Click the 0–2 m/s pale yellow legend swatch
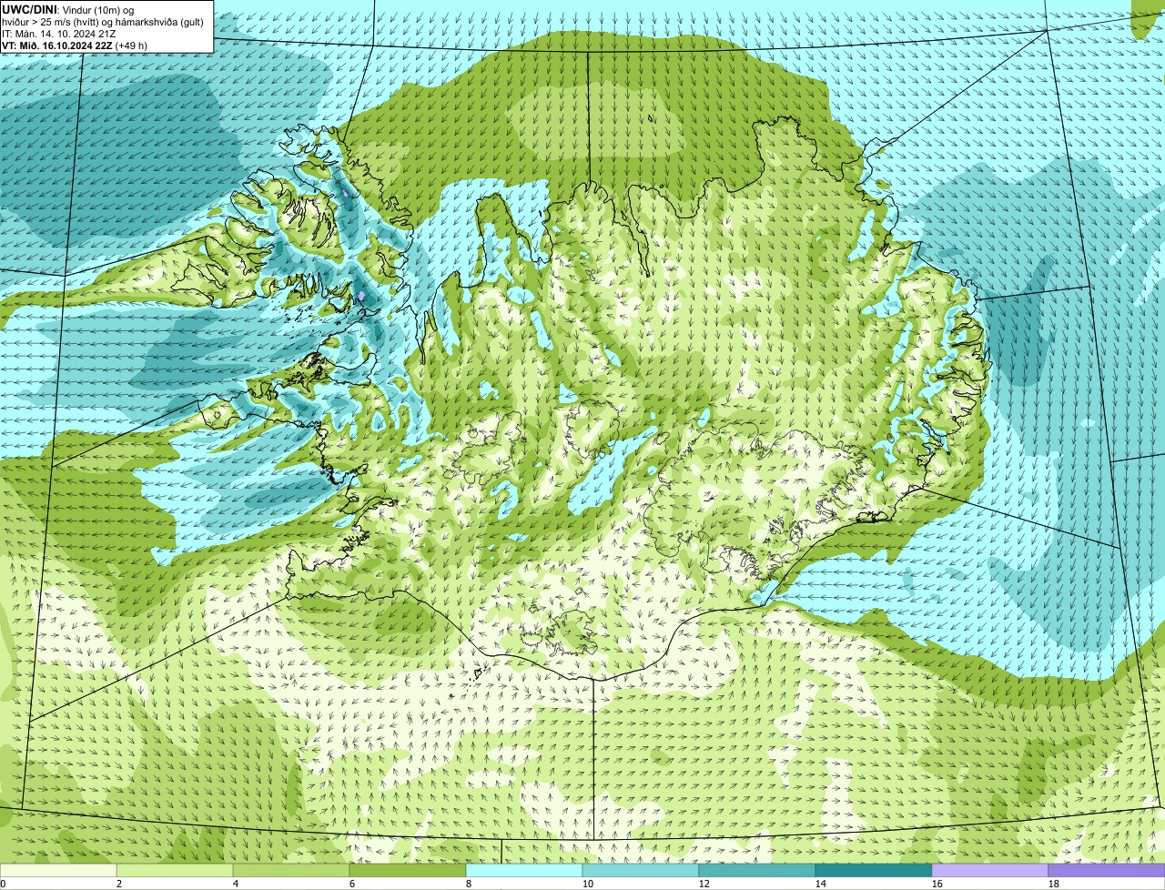 click(x=58, y=870)
